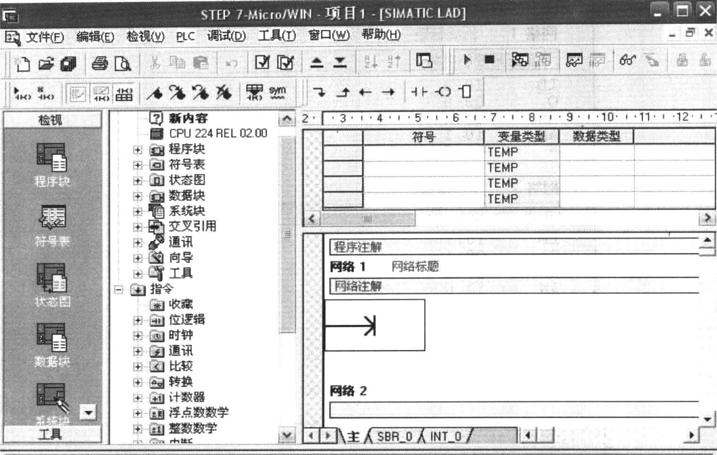Open 数据块 from the navigation bar
The height and width of the screenshot is (455, 717).
point(52,345)
